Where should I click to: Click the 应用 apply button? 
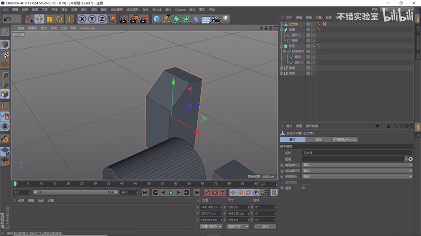[x=265, y=226]
